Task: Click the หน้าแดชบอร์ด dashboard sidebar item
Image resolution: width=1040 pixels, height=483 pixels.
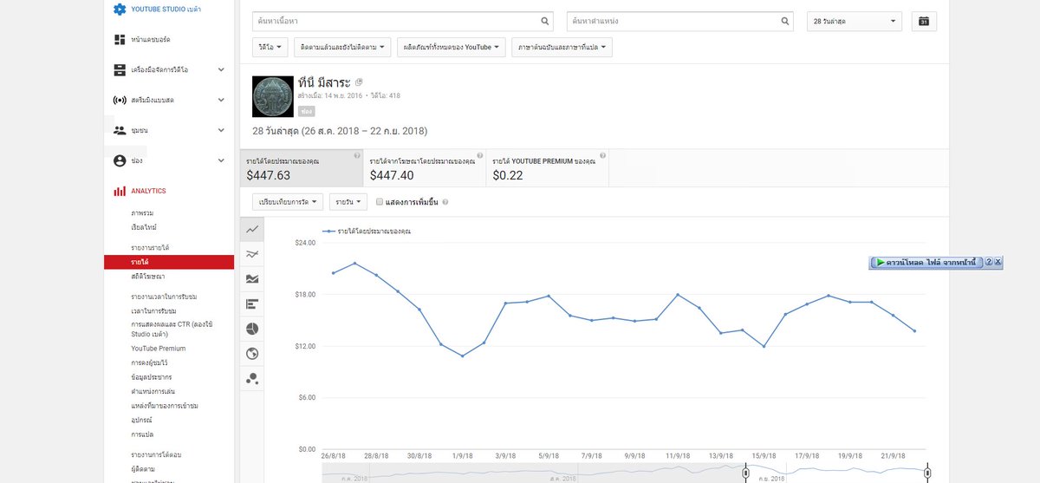Action: tap(151, 40)
